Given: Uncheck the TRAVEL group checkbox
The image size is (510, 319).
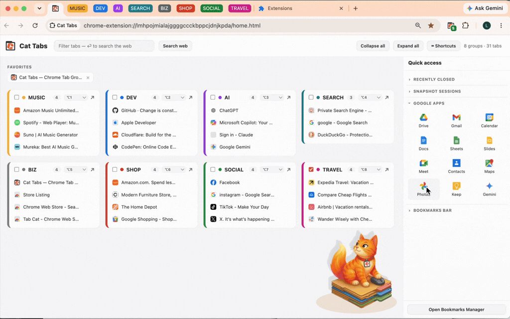Looking at the screenshot, I should 311,169.
